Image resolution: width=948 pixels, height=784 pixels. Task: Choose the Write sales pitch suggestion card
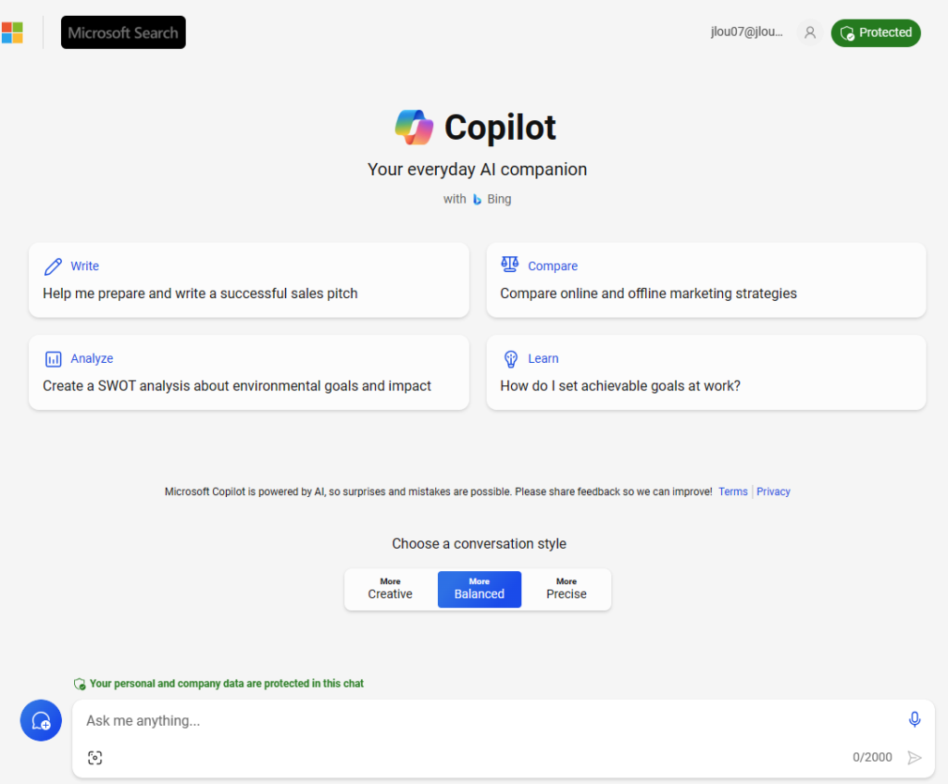[x=248, y=280]
